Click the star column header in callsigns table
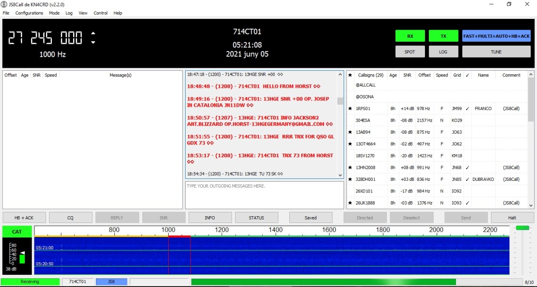Viewport: 537px width, 287px height. coord(350,75)
